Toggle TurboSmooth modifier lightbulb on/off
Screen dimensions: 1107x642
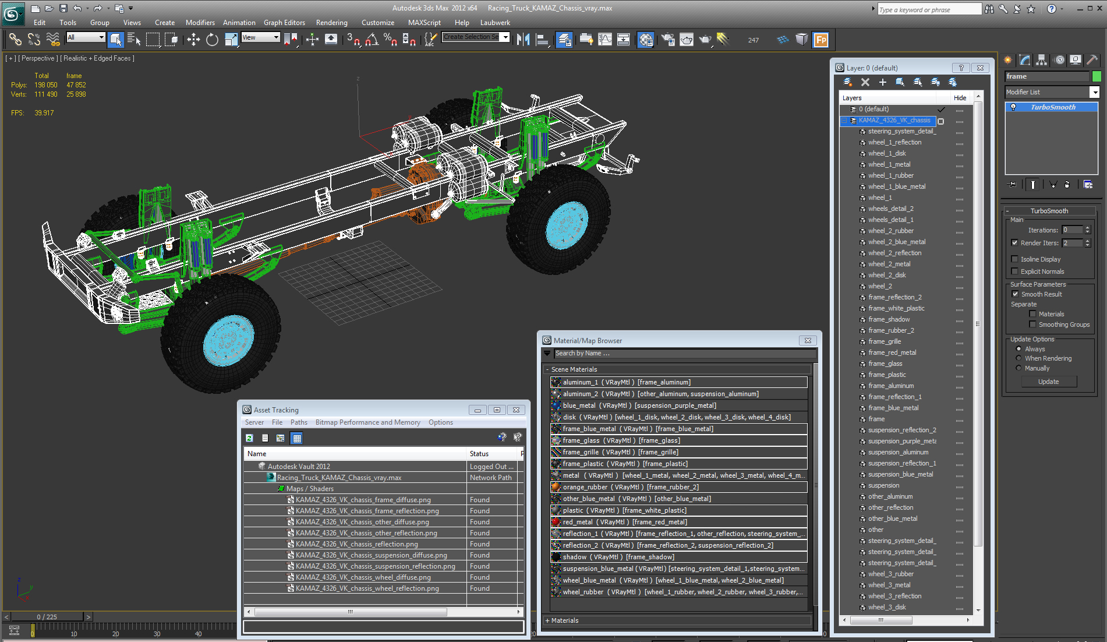(1013, 107)
